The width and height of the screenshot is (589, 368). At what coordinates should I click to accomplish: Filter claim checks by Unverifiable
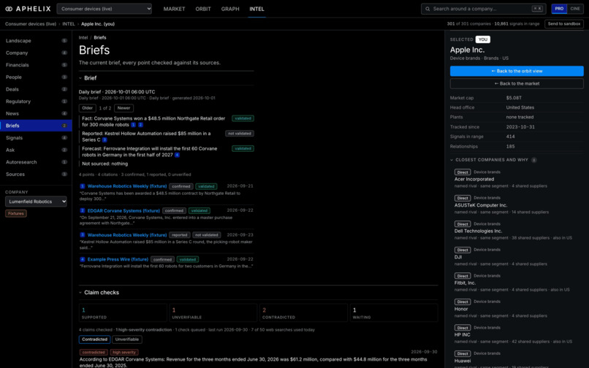(x=127, y=340)
